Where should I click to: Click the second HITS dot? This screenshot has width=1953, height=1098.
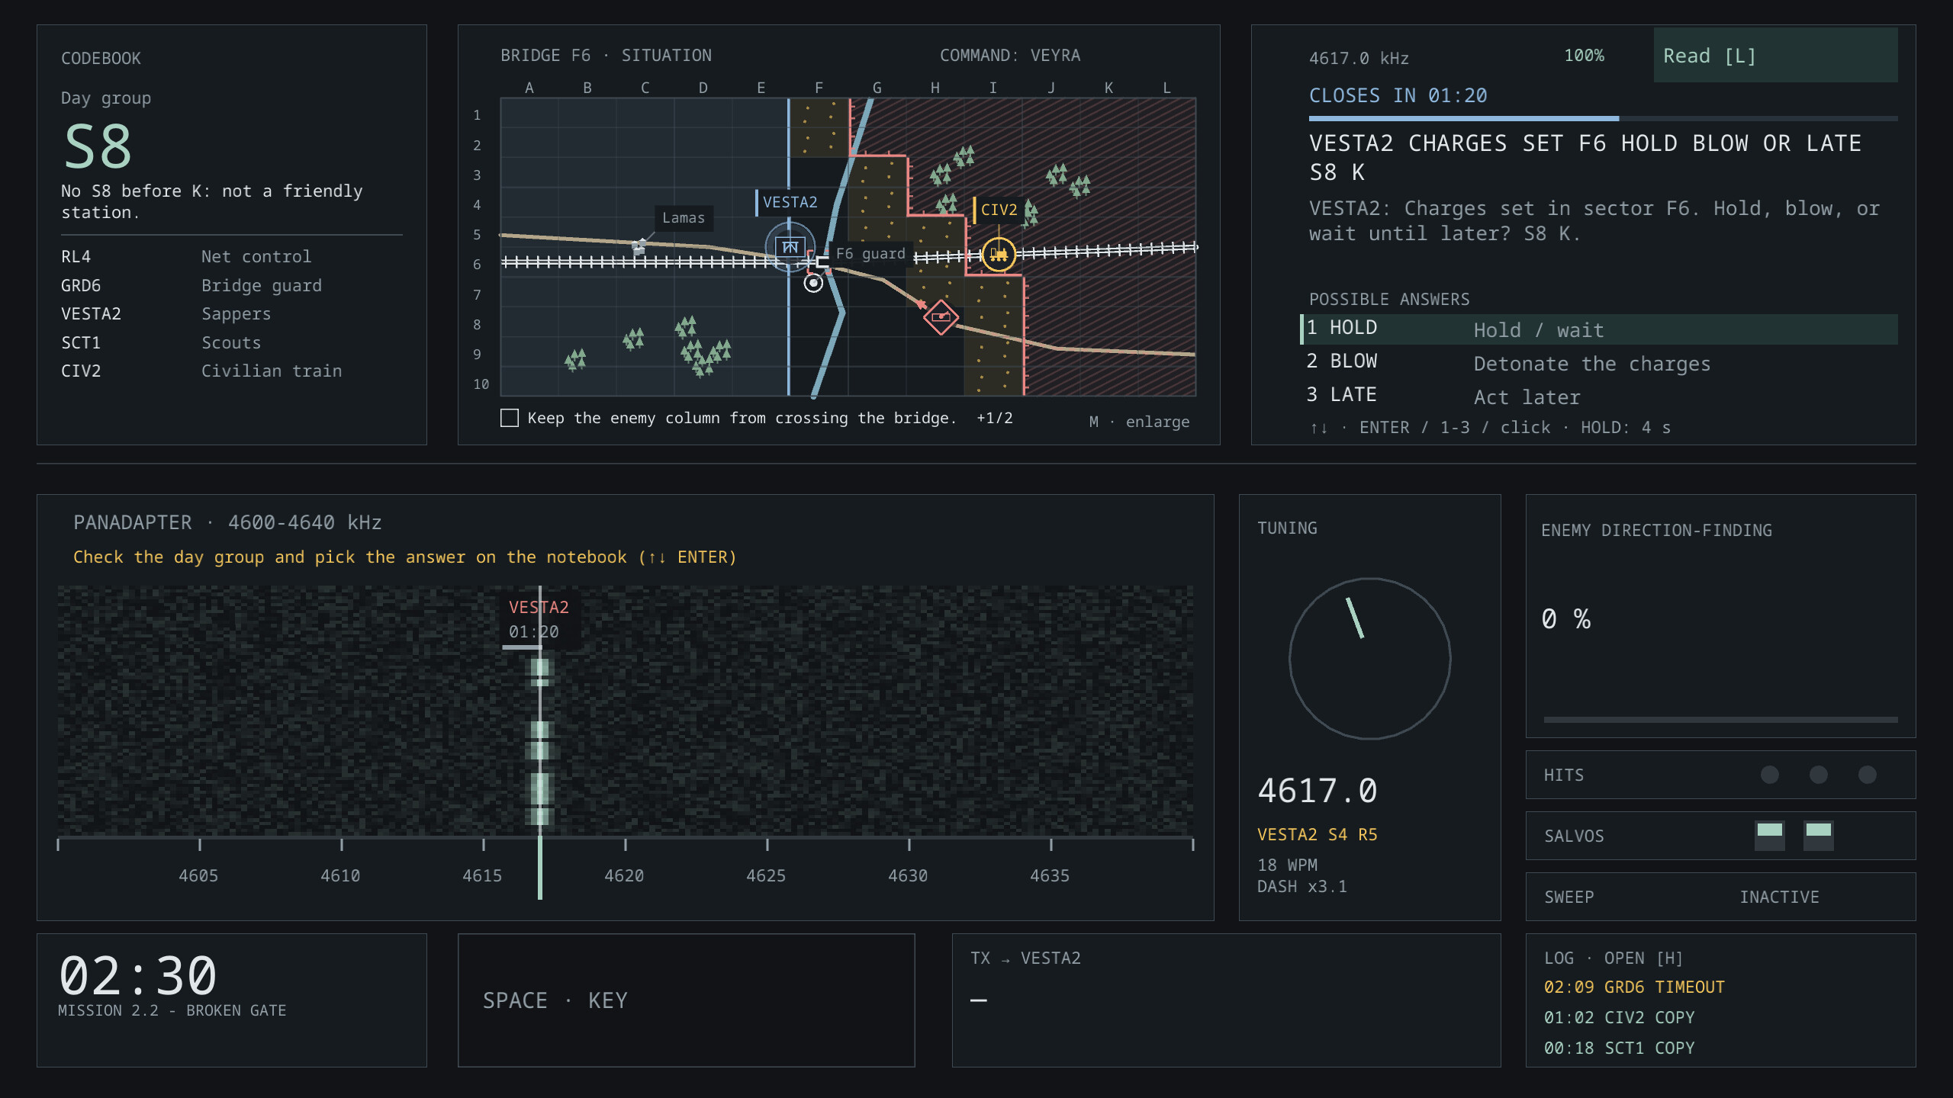tap(1819, 775)
